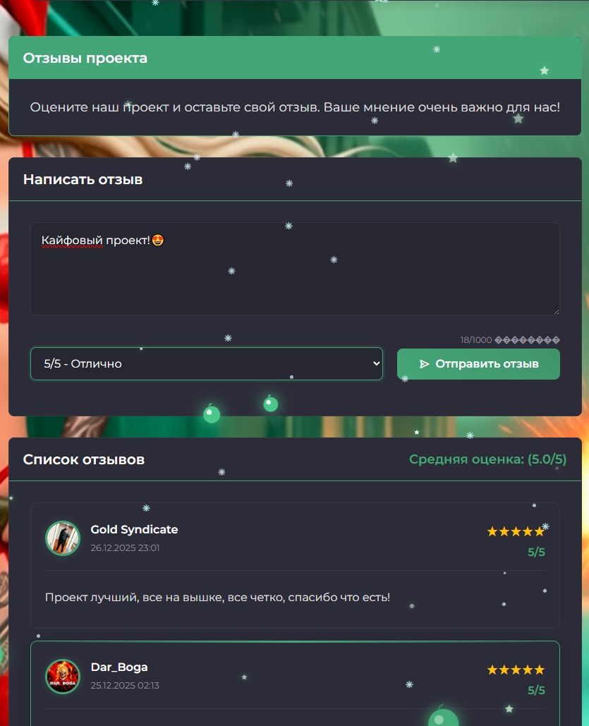This screenshot has height=726, width=589.
Task: Click Gold Syndicate's avatar image
Action: (x=63, y=538)
